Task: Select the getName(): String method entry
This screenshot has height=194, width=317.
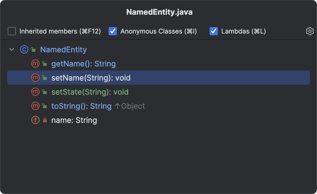Action: [x=84, y=63]
